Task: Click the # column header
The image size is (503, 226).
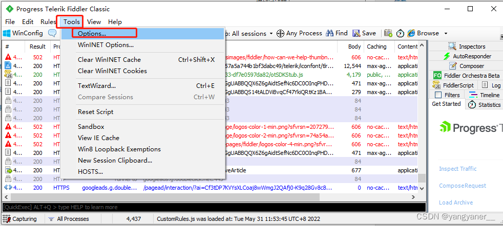Action: pyautogui.click(x=14, y=47)
